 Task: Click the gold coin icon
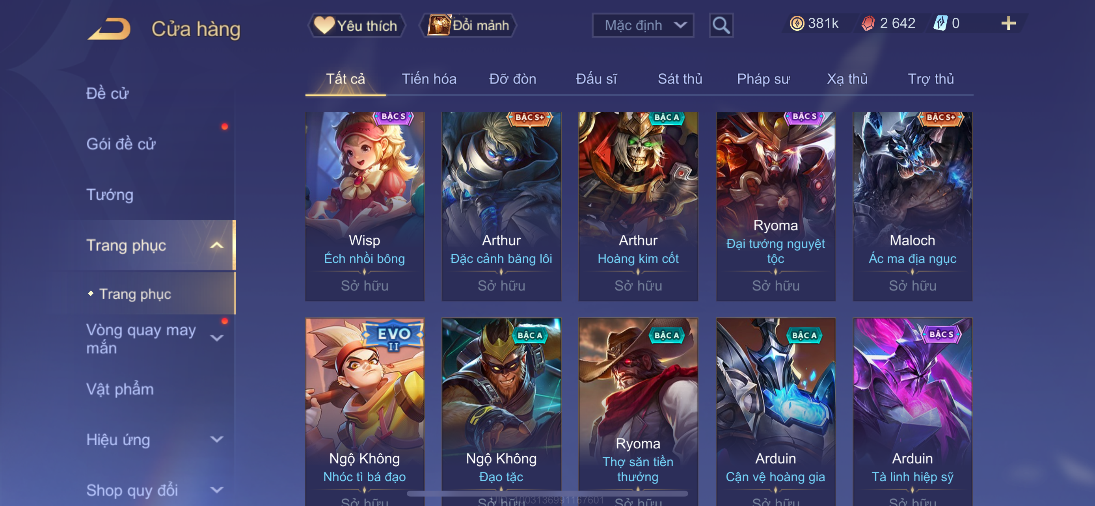796,23
